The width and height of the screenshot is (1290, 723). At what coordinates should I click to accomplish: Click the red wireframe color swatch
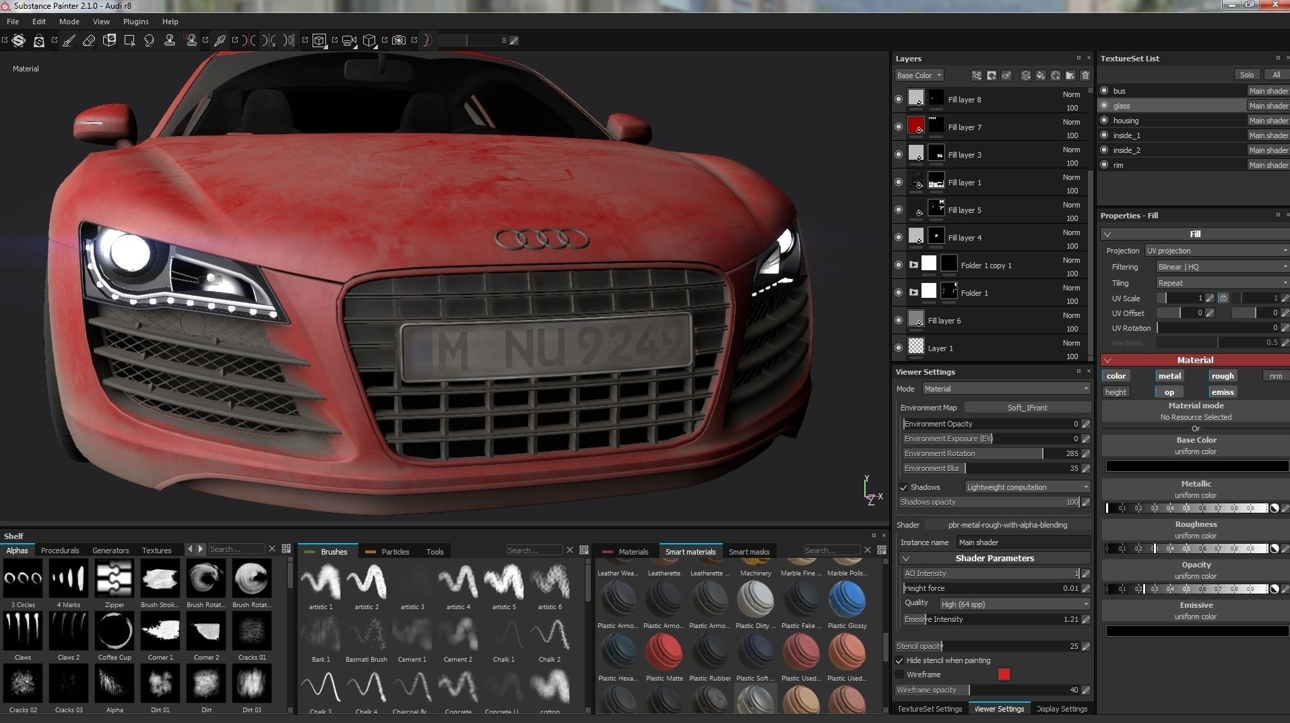point(1004,674)
